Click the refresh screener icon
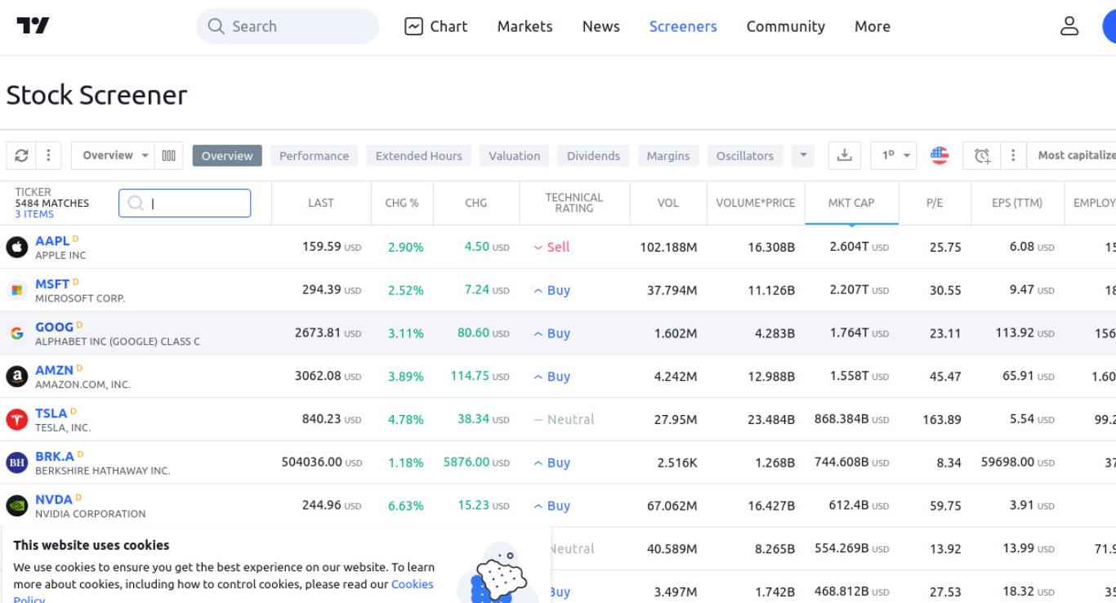 point(22,155)
